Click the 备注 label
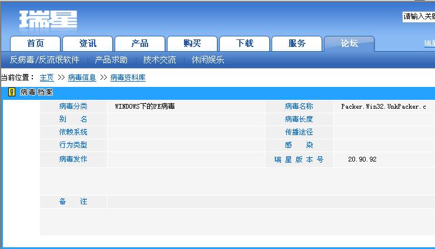The image size is (435, 249). 73,201
